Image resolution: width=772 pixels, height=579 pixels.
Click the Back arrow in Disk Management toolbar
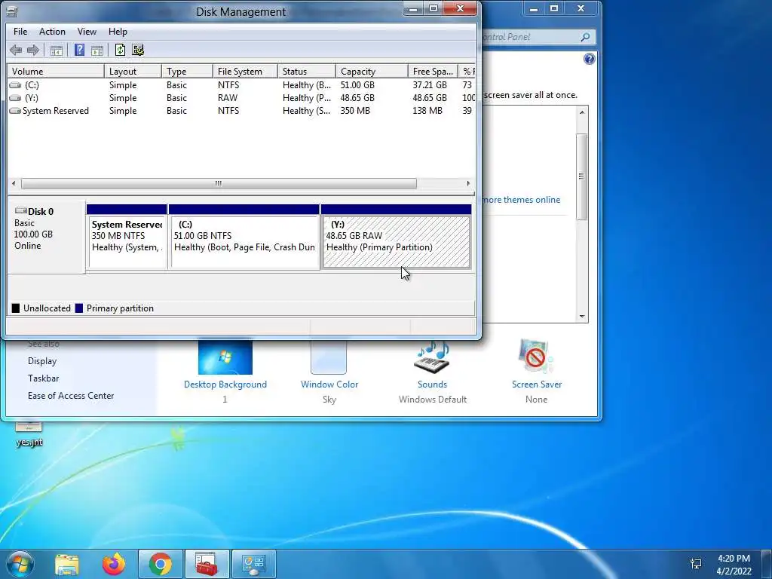tap(16, 50)
